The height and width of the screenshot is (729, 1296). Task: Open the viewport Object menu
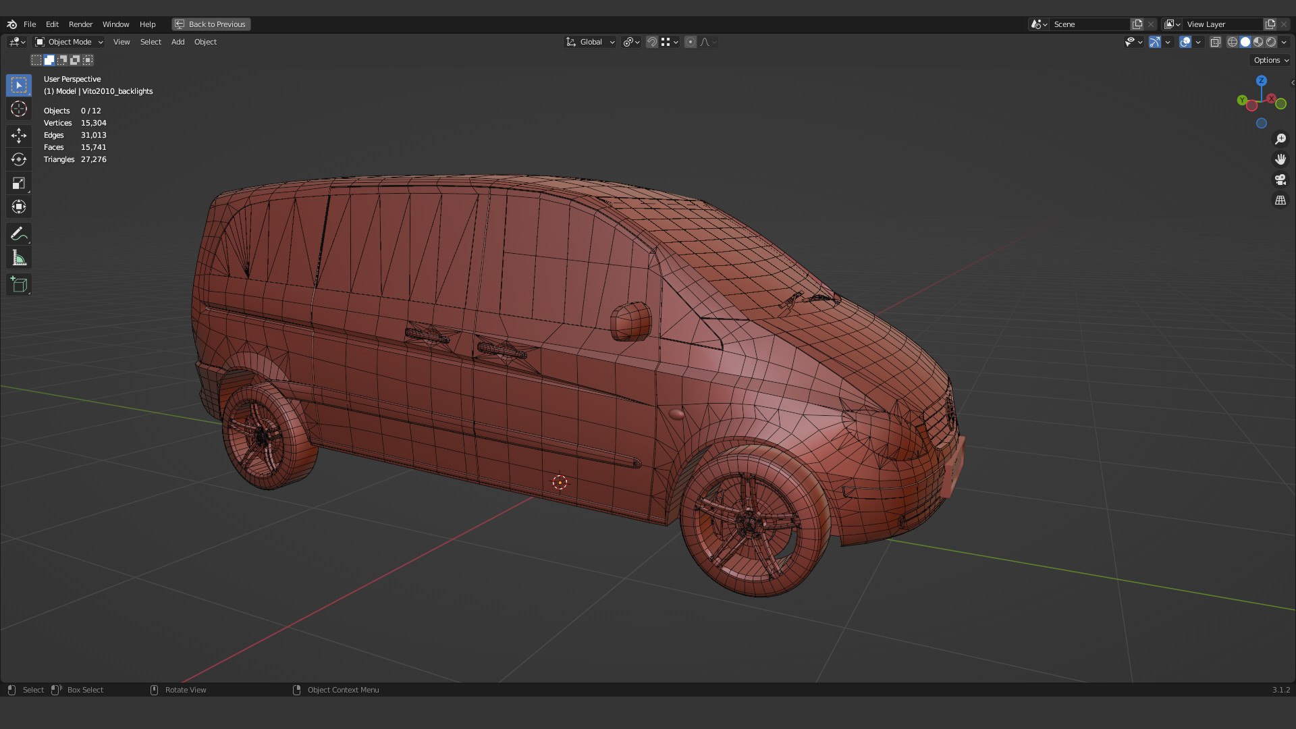(205, 42)
